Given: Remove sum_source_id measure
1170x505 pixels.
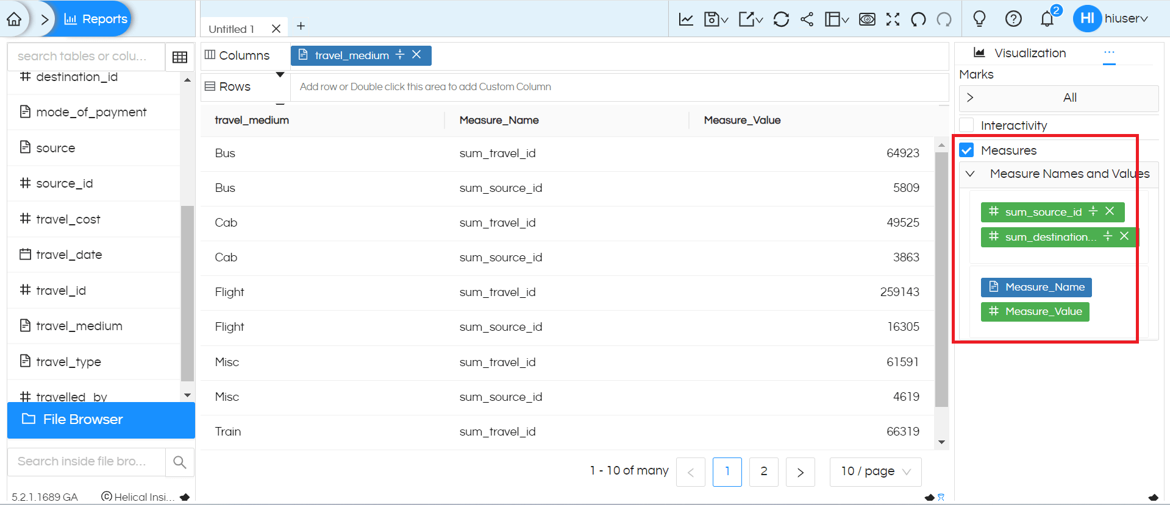Looking at the screenshot, I should (x=1110, y=211).
